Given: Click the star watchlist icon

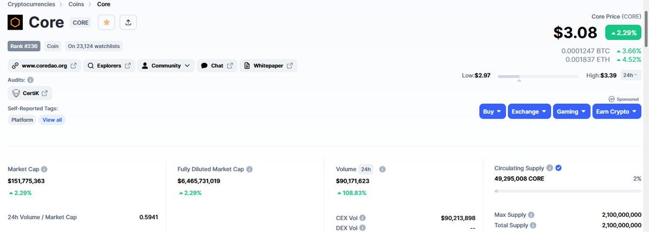Looking at the screenshot, I should pos(107,22).
